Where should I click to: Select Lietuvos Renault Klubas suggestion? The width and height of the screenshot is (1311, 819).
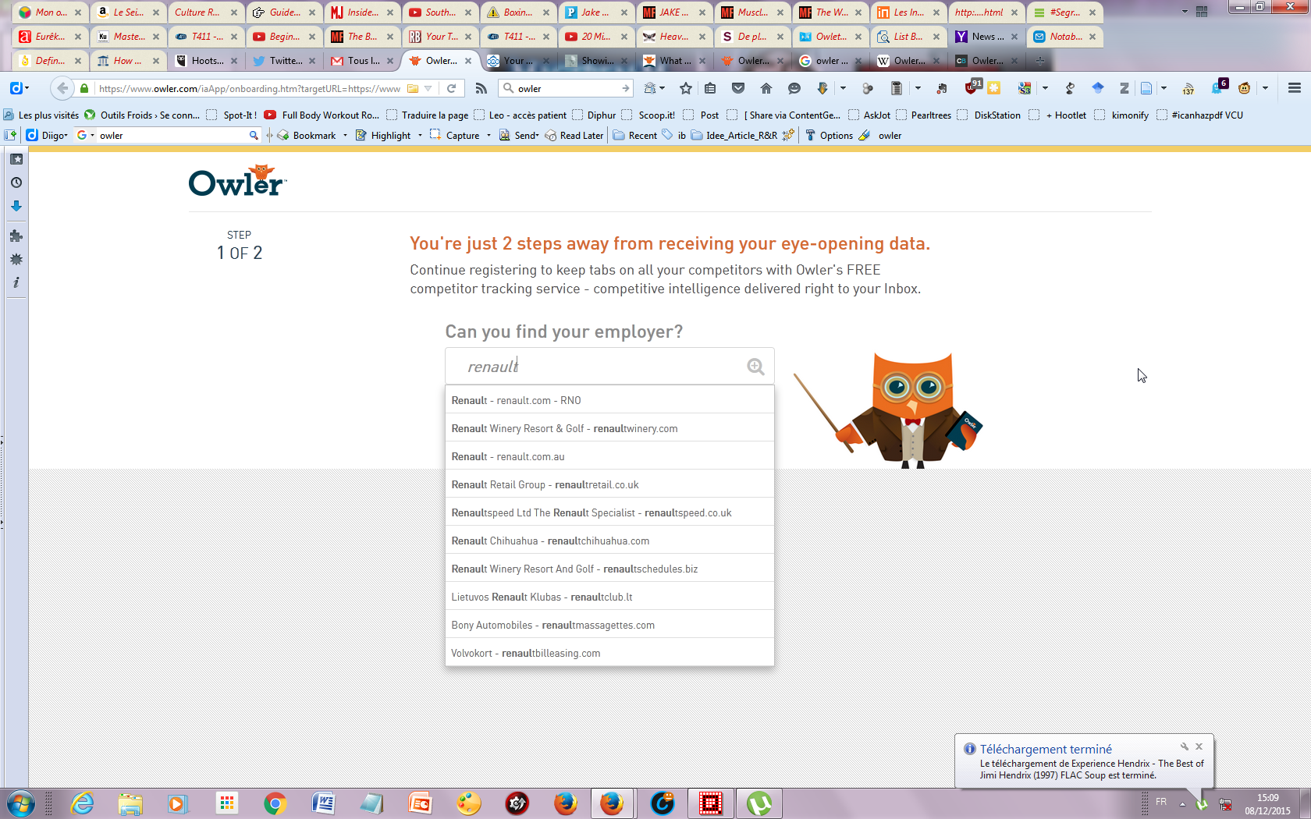[x=609, y=597]
